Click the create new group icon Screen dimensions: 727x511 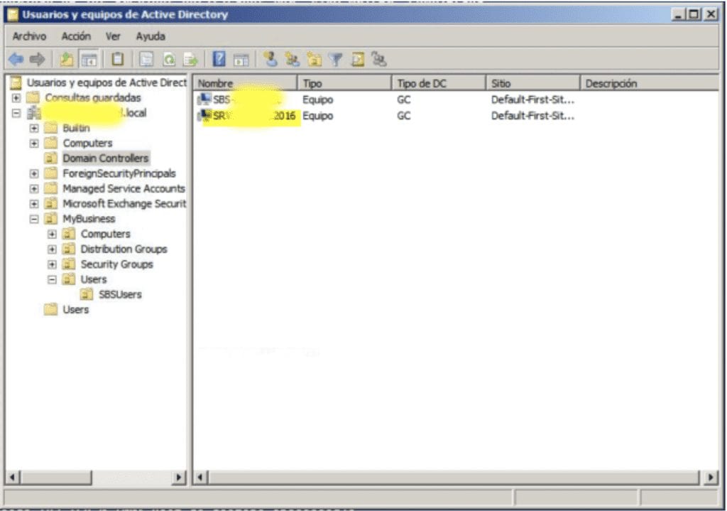tap(291, 60)
